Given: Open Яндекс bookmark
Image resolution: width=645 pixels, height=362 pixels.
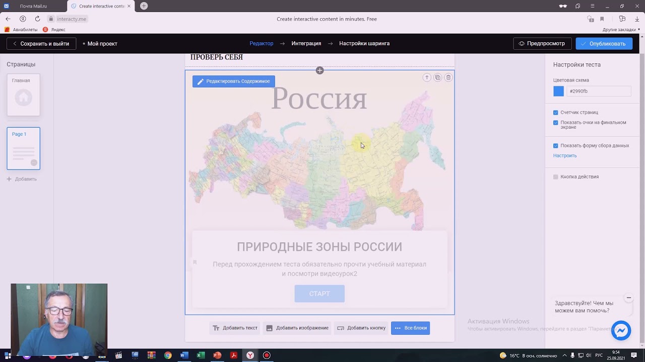Looking at the screenshot, I should tap(54, 30).
